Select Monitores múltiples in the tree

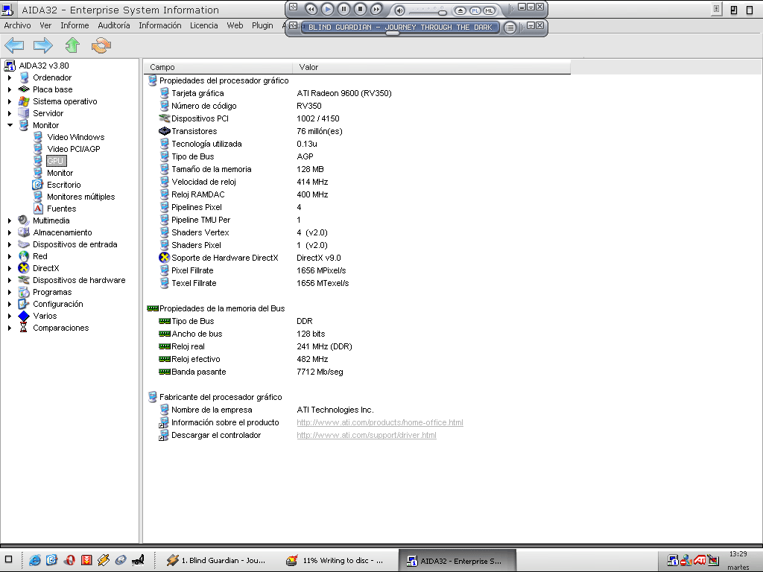[80, 197]
